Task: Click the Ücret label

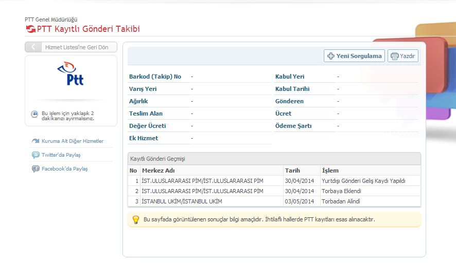Action: click(x=283, y=114)
